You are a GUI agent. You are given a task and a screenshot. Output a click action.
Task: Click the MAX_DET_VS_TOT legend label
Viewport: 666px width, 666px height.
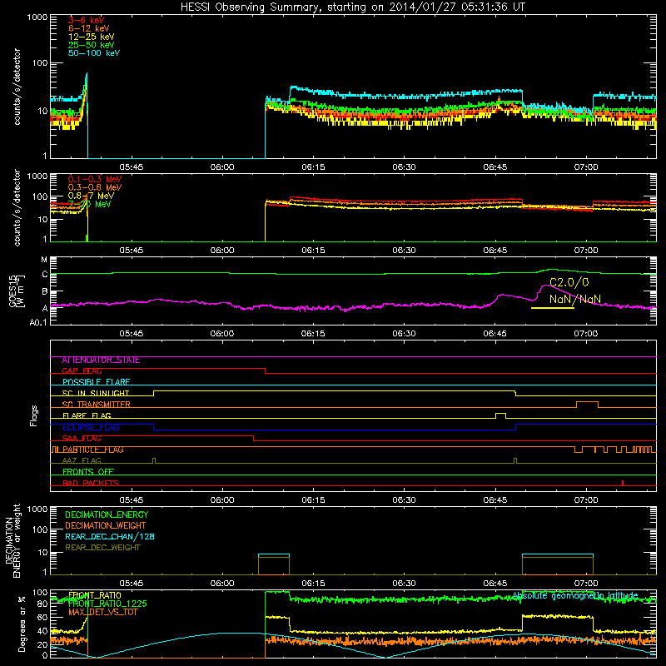click(x=102, y=613)
